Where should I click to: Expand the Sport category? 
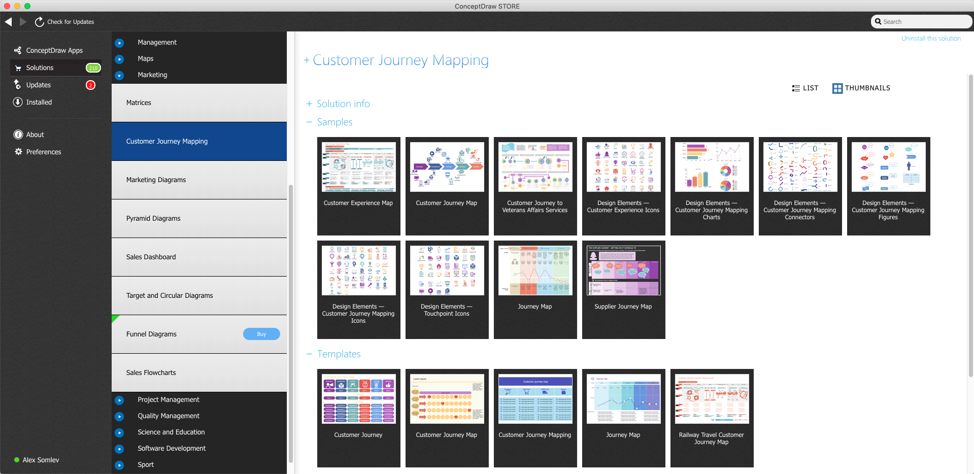(x=119, y=465)
